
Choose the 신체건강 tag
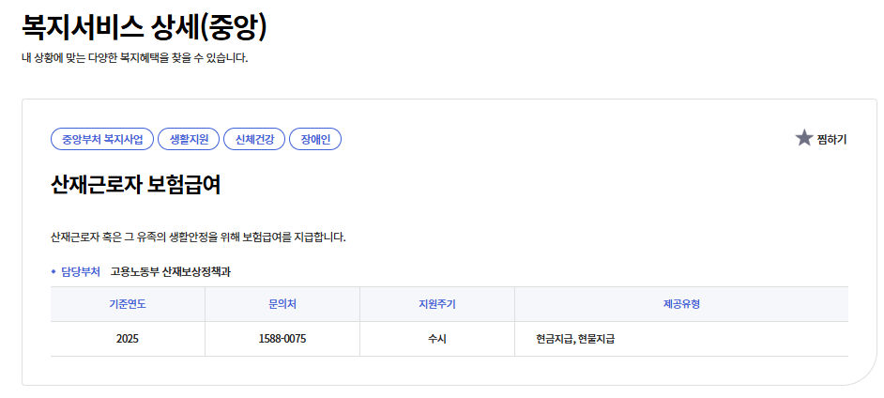[x=254, y=140]
